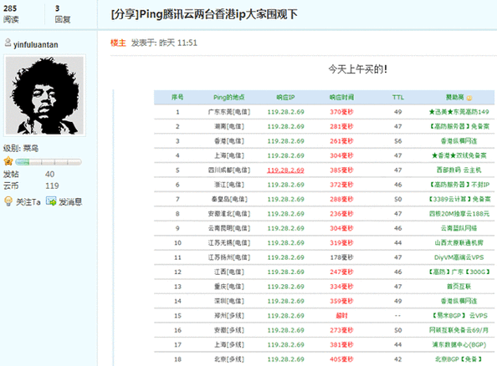Open the 香港纵横网连 sponsor link in row 3

coord(459,141)
